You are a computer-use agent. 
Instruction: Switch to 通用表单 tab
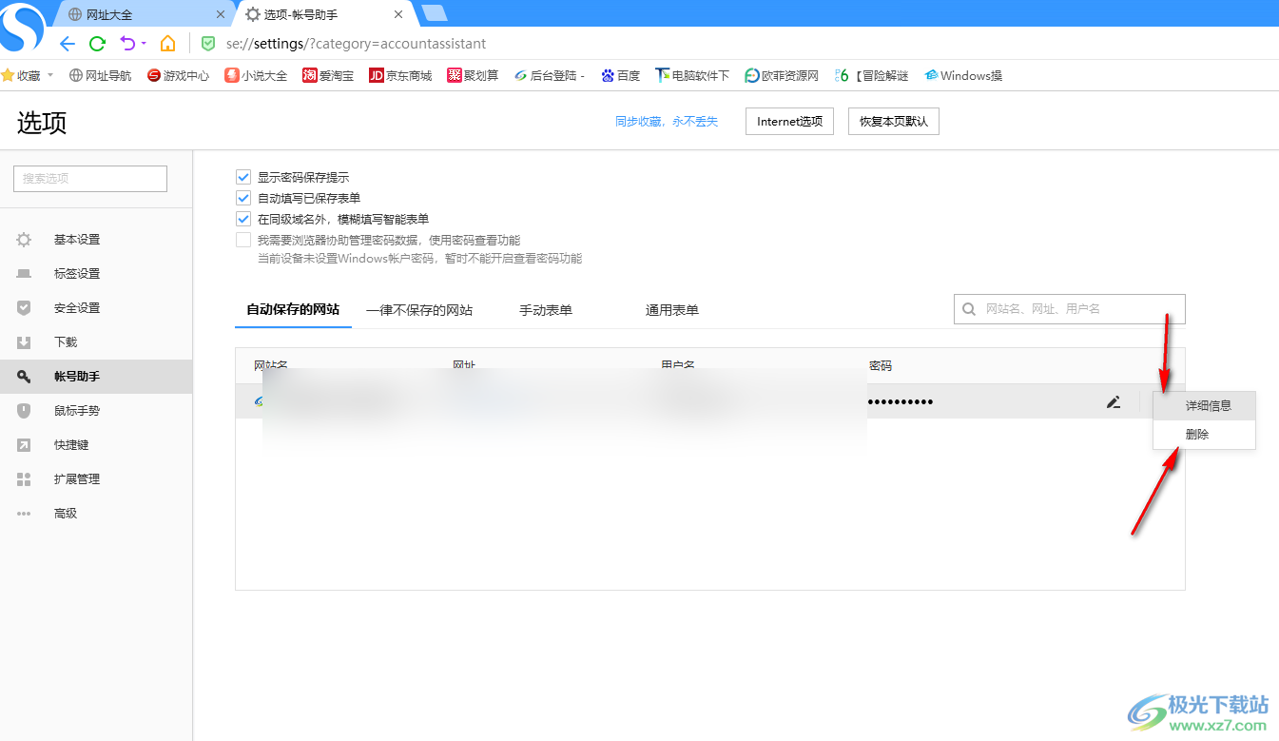[672, 310]
